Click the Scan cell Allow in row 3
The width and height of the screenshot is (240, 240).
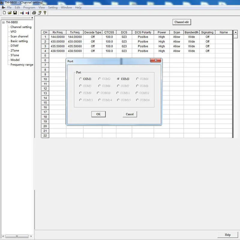(177, 46)
